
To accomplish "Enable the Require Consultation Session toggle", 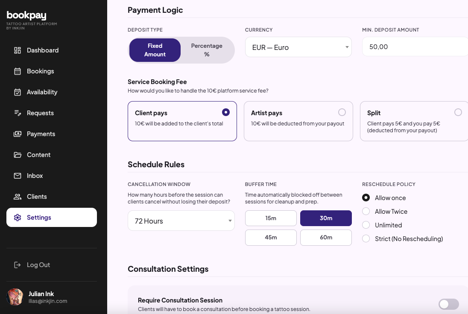I will point(448,304).
